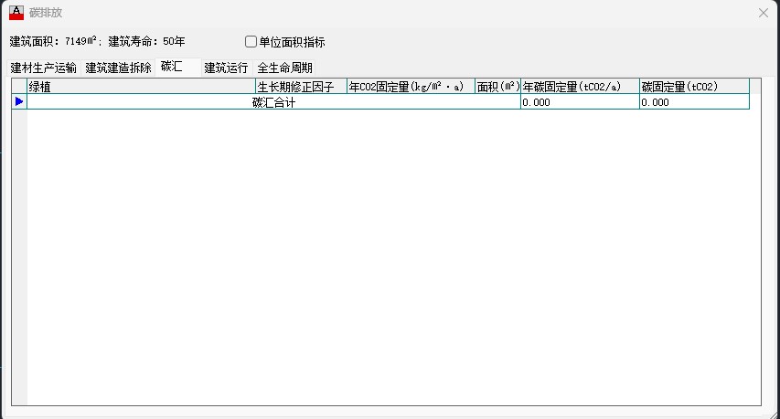Click the 0.000 value under 碳固定量
This screenshot has width=780, height=419.
click(x=694, y=103)
